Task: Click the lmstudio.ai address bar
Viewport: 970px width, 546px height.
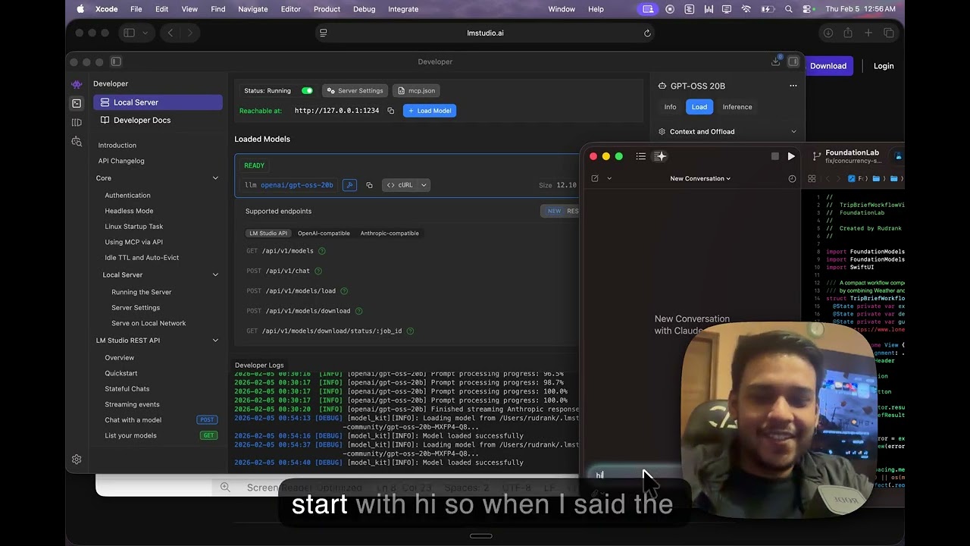Action: (x=485, y=33)
